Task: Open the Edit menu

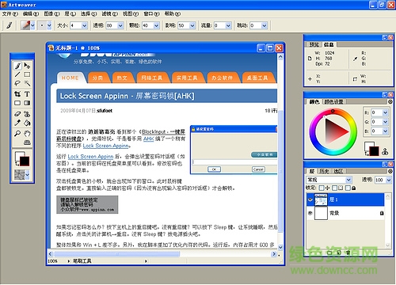Action: click(x=31, y=13)
